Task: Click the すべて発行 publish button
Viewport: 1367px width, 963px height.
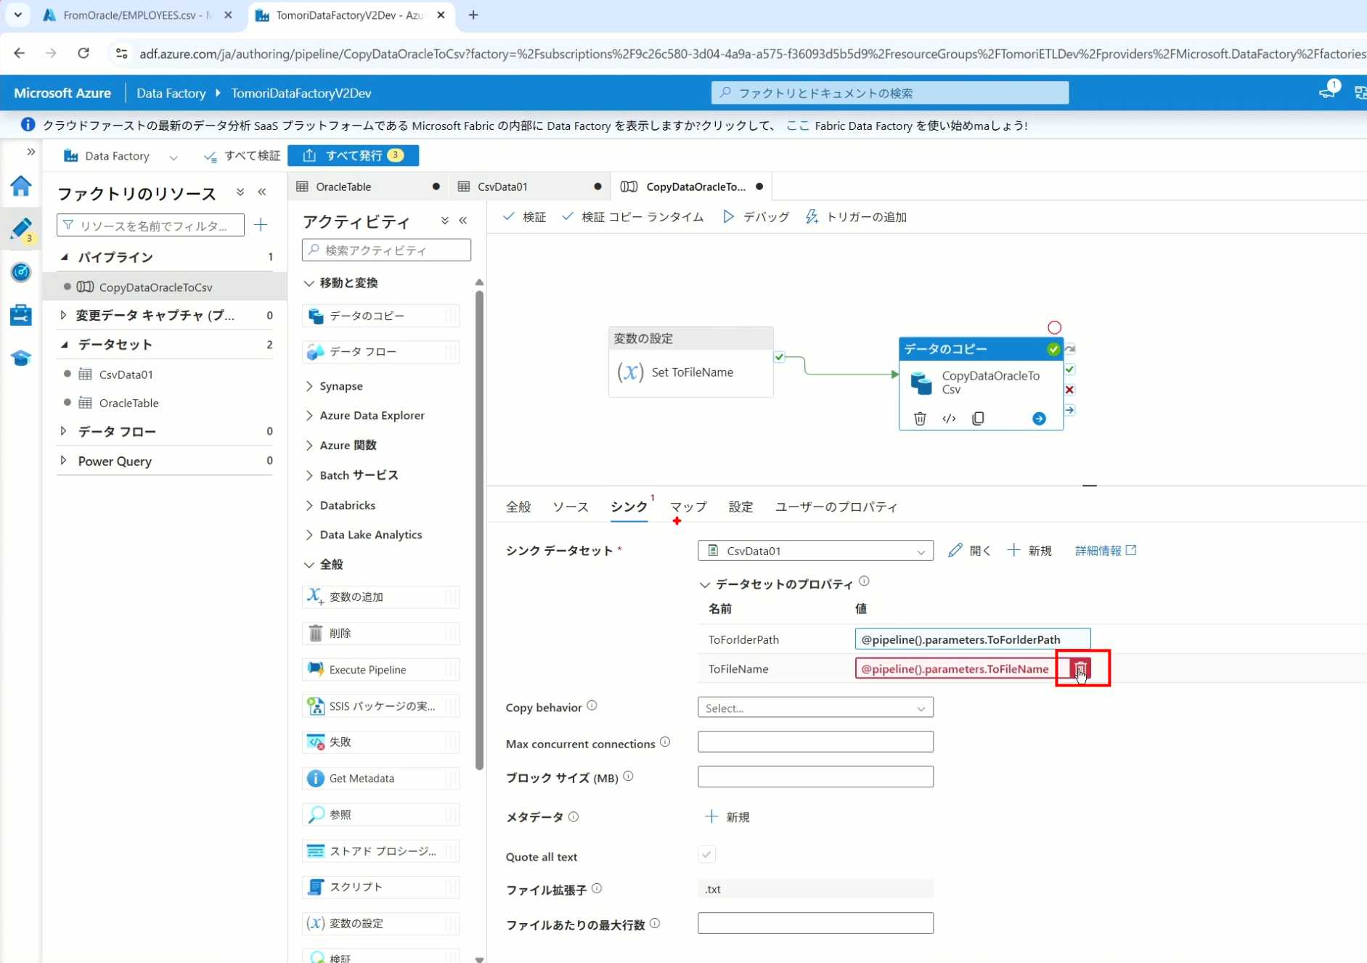Action: (x=354, y=155)
